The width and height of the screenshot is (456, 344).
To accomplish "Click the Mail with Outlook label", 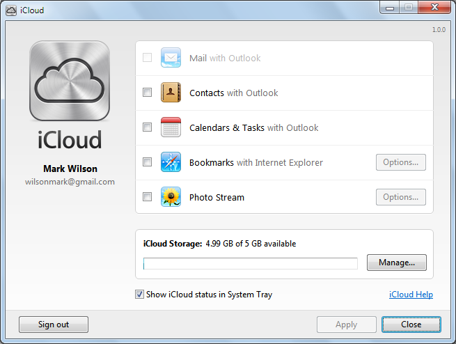I will click(x=225, y=58).
